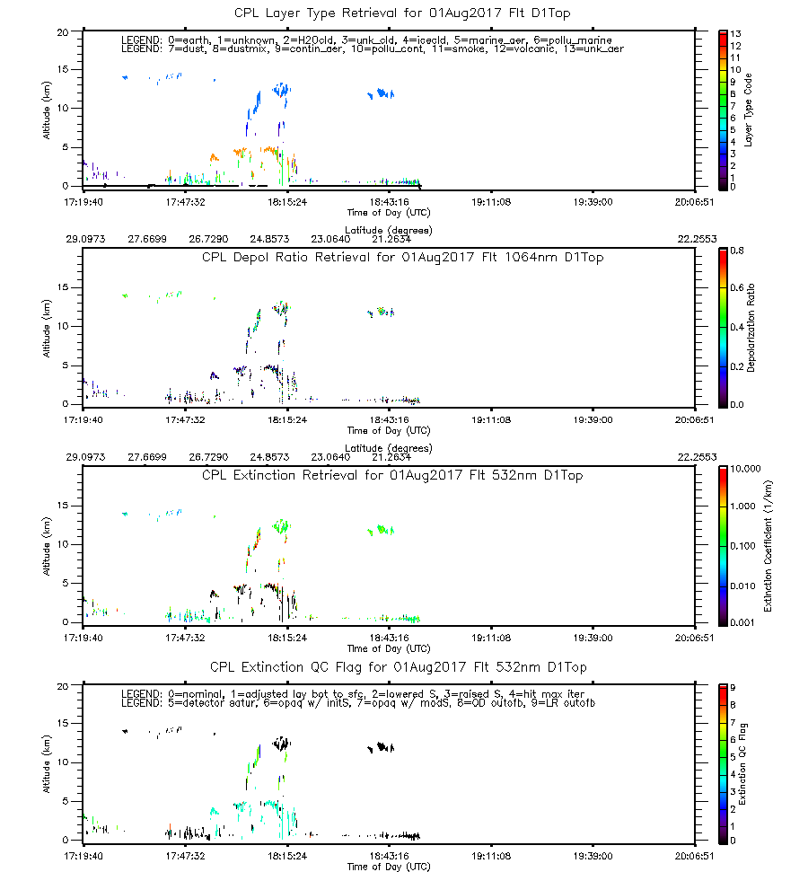808x872 pixels.
Task: Click 'Time of Day (UTC)' under Layer Type plot
Action: (389, 213)
